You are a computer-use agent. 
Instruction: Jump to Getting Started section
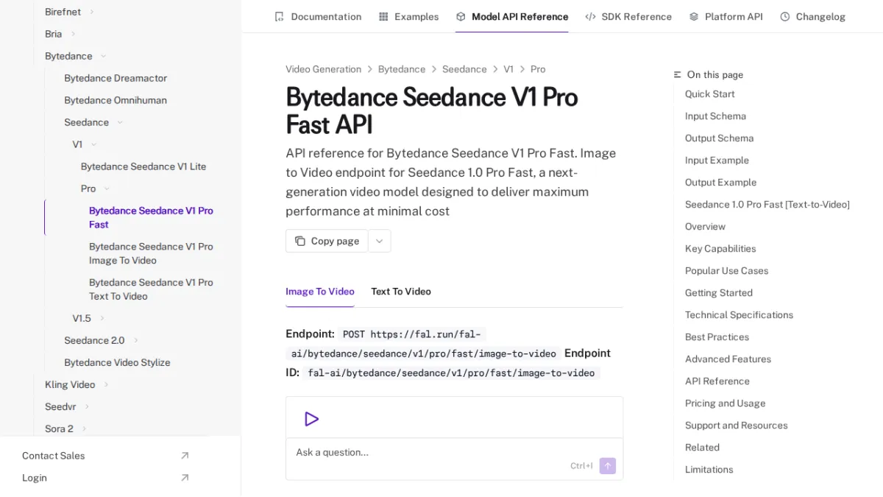718,293
